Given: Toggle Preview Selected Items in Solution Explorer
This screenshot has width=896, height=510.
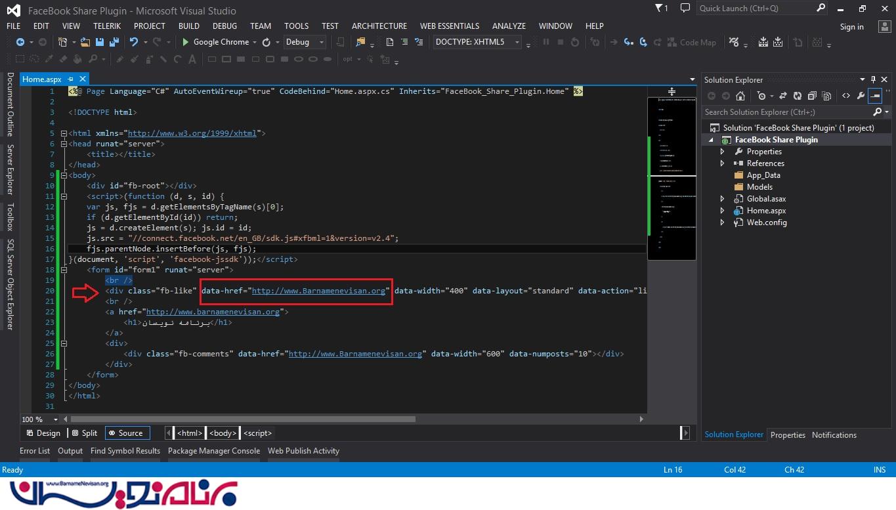Looking at the screenshot, I should 875,96.
